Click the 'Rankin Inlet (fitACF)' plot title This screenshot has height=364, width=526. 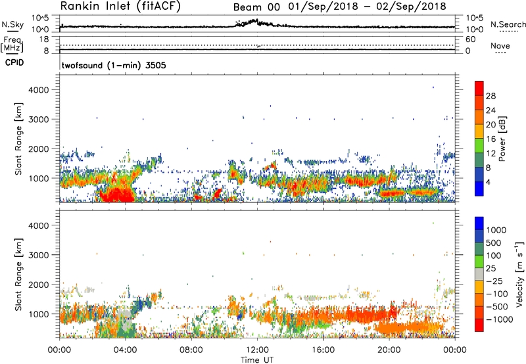pos(120,7)
